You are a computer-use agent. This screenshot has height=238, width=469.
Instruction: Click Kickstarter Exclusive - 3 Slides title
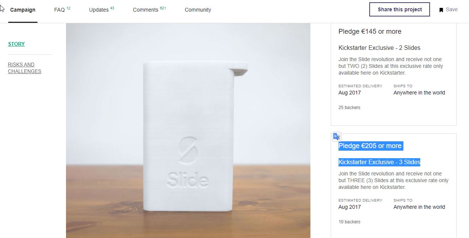click(379, 162)
